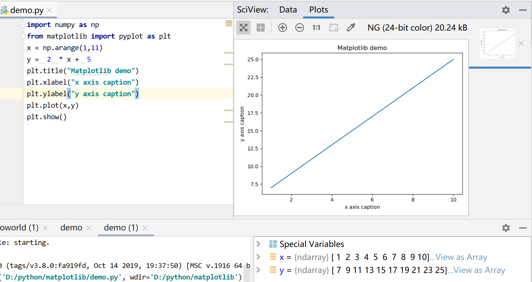This screenshot has height=282, width=532.
Task: Click the fit-to-window zoom icon
Action: pos(333,28)
